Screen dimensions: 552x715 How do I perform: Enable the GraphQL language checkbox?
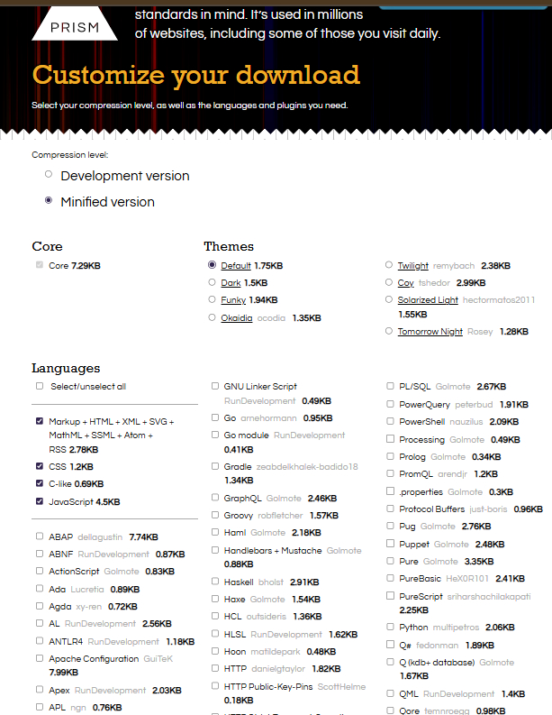[x=214, y=498]
